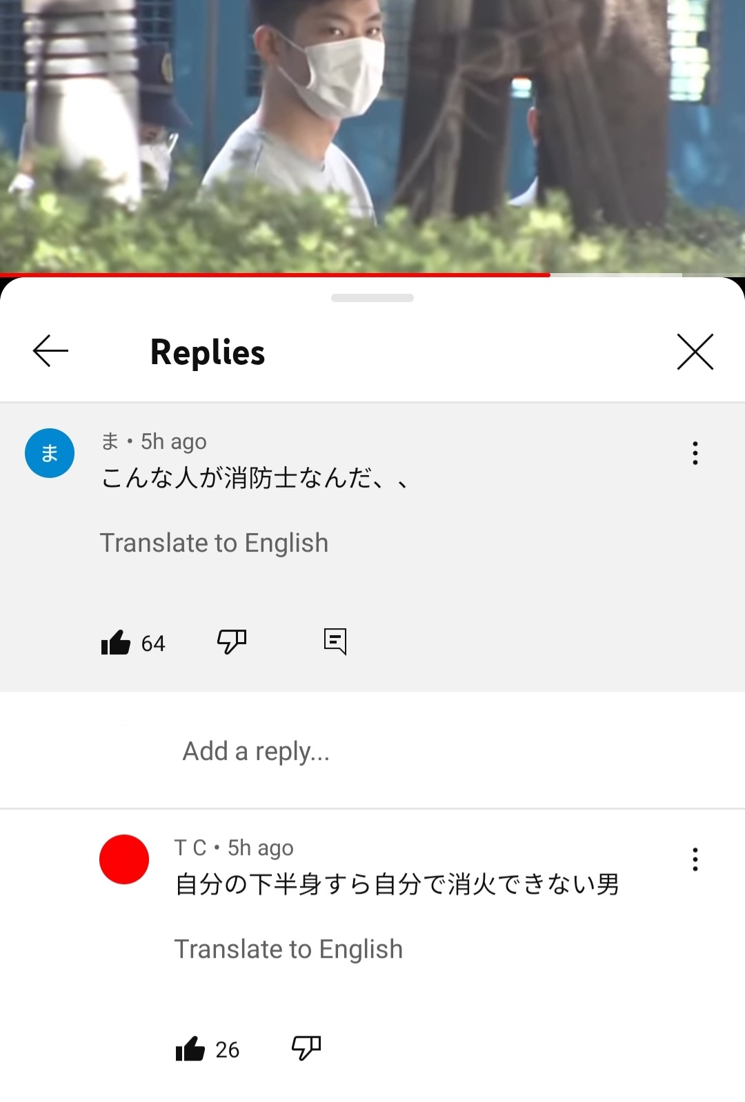The width and height of the screenshot is (745, 1102).
Task: Translate ま's comment to English
Action: (x=214, y=543)
